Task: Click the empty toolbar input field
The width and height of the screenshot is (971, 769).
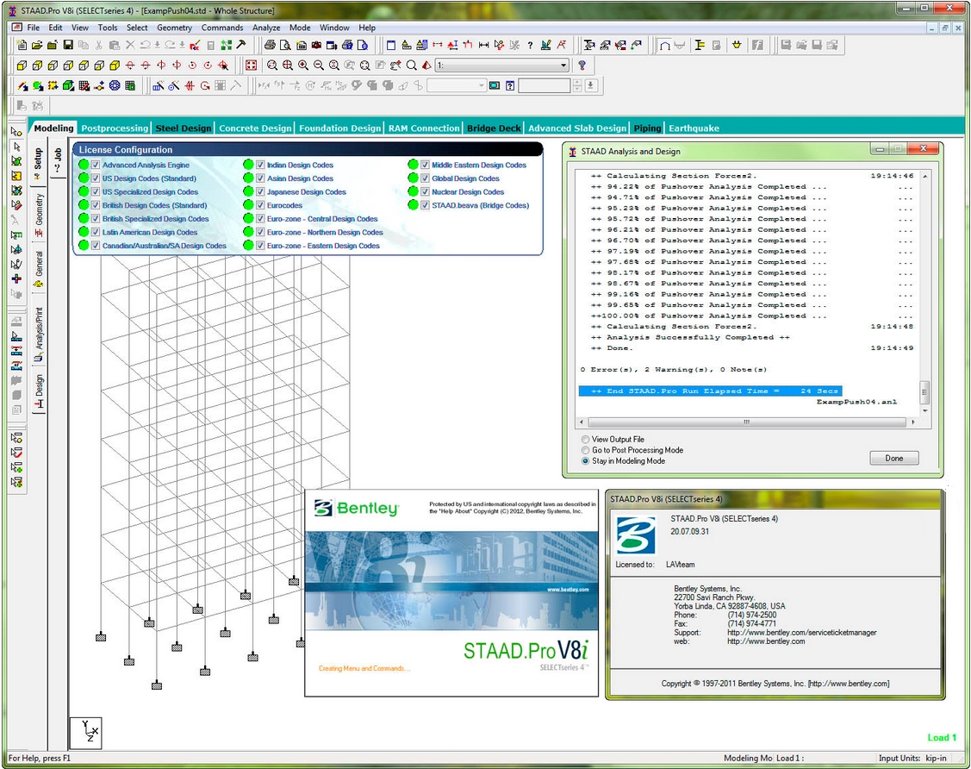Action: (544, 85)
